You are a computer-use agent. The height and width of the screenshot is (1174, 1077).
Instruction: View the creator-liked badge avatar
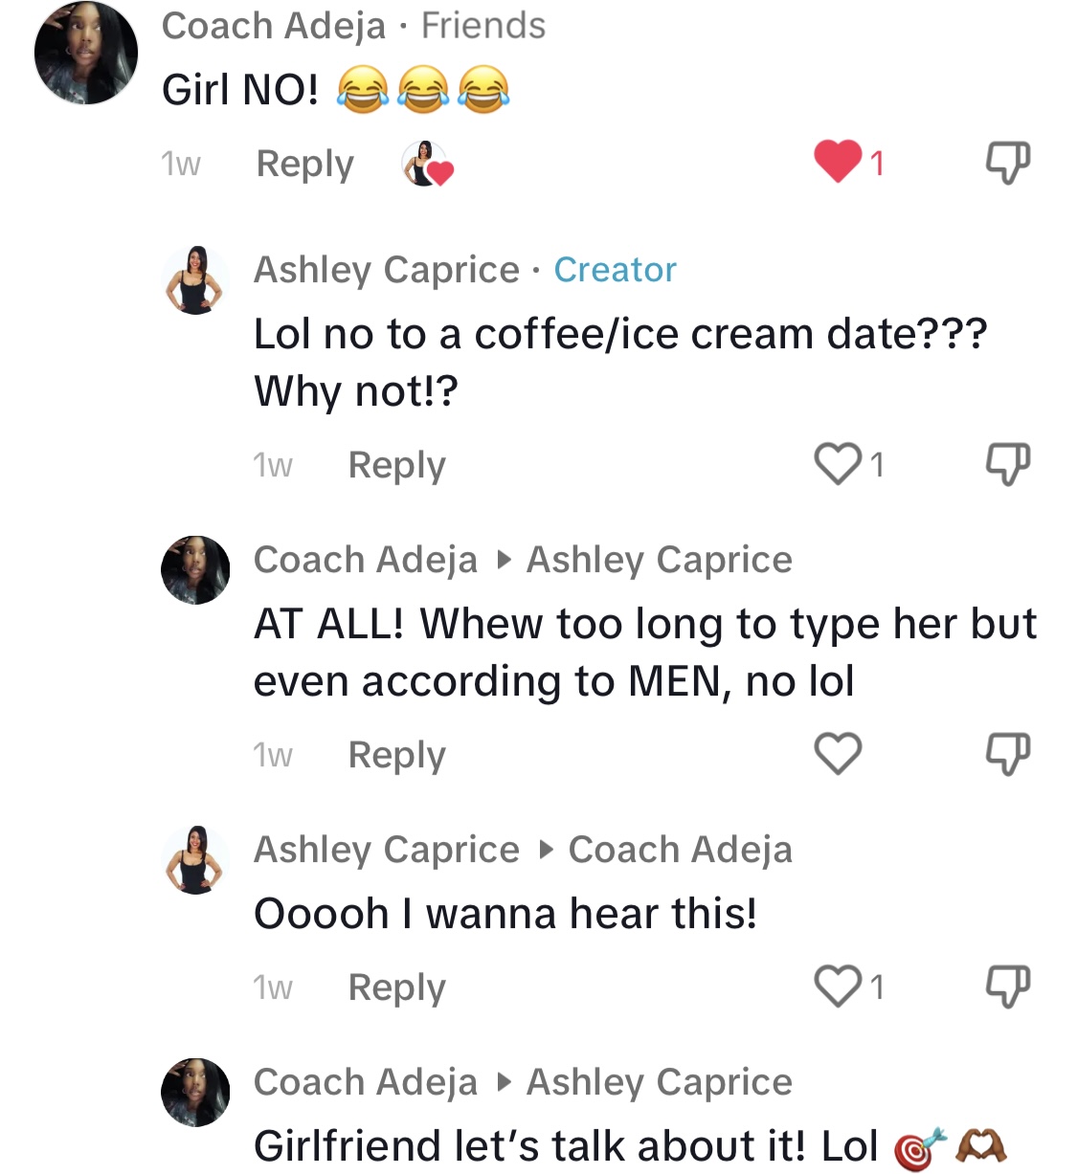tap(426, 164)
